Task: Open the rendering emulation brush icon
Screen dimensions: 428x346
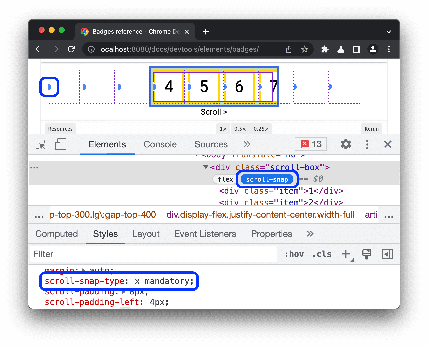Action: (367, 254)
